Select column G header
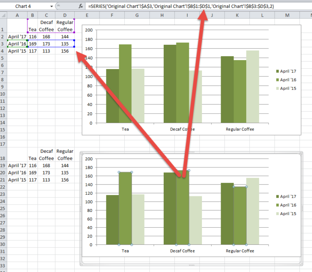This screenshot has width=312, height=272. [137, 15]
